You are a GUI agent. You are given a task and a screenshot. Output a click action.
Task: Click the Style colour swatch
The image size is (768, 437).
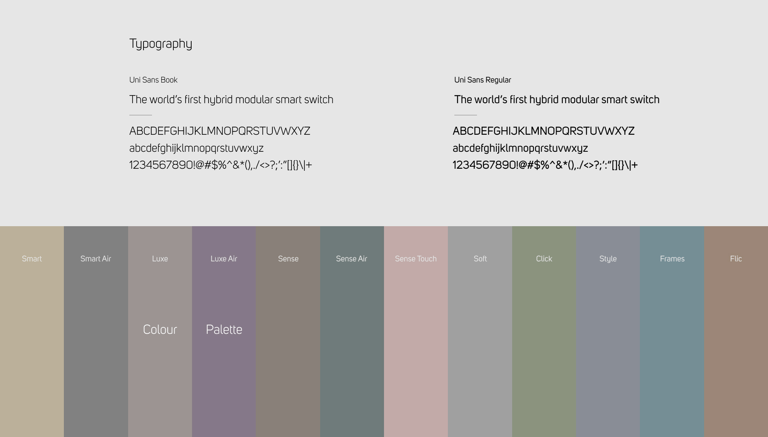coord(608,331)
